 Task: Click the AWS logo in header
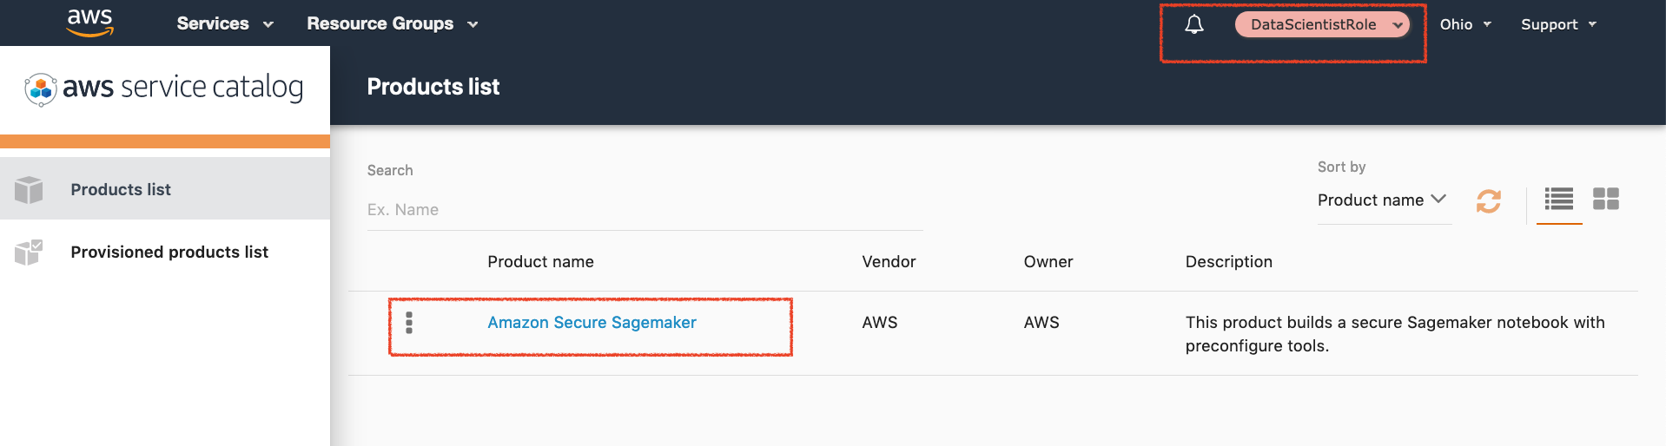(90, 23)
